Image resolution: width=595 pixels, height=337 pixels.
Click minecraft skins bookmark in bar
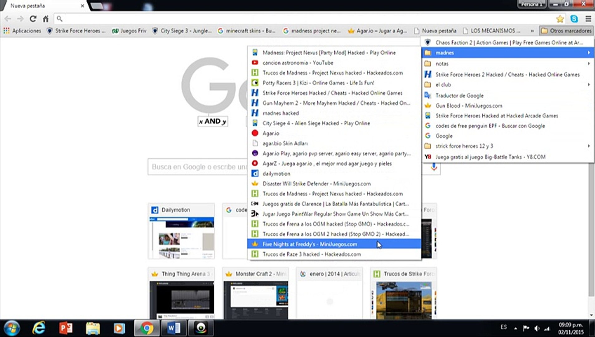coord(247,31)
